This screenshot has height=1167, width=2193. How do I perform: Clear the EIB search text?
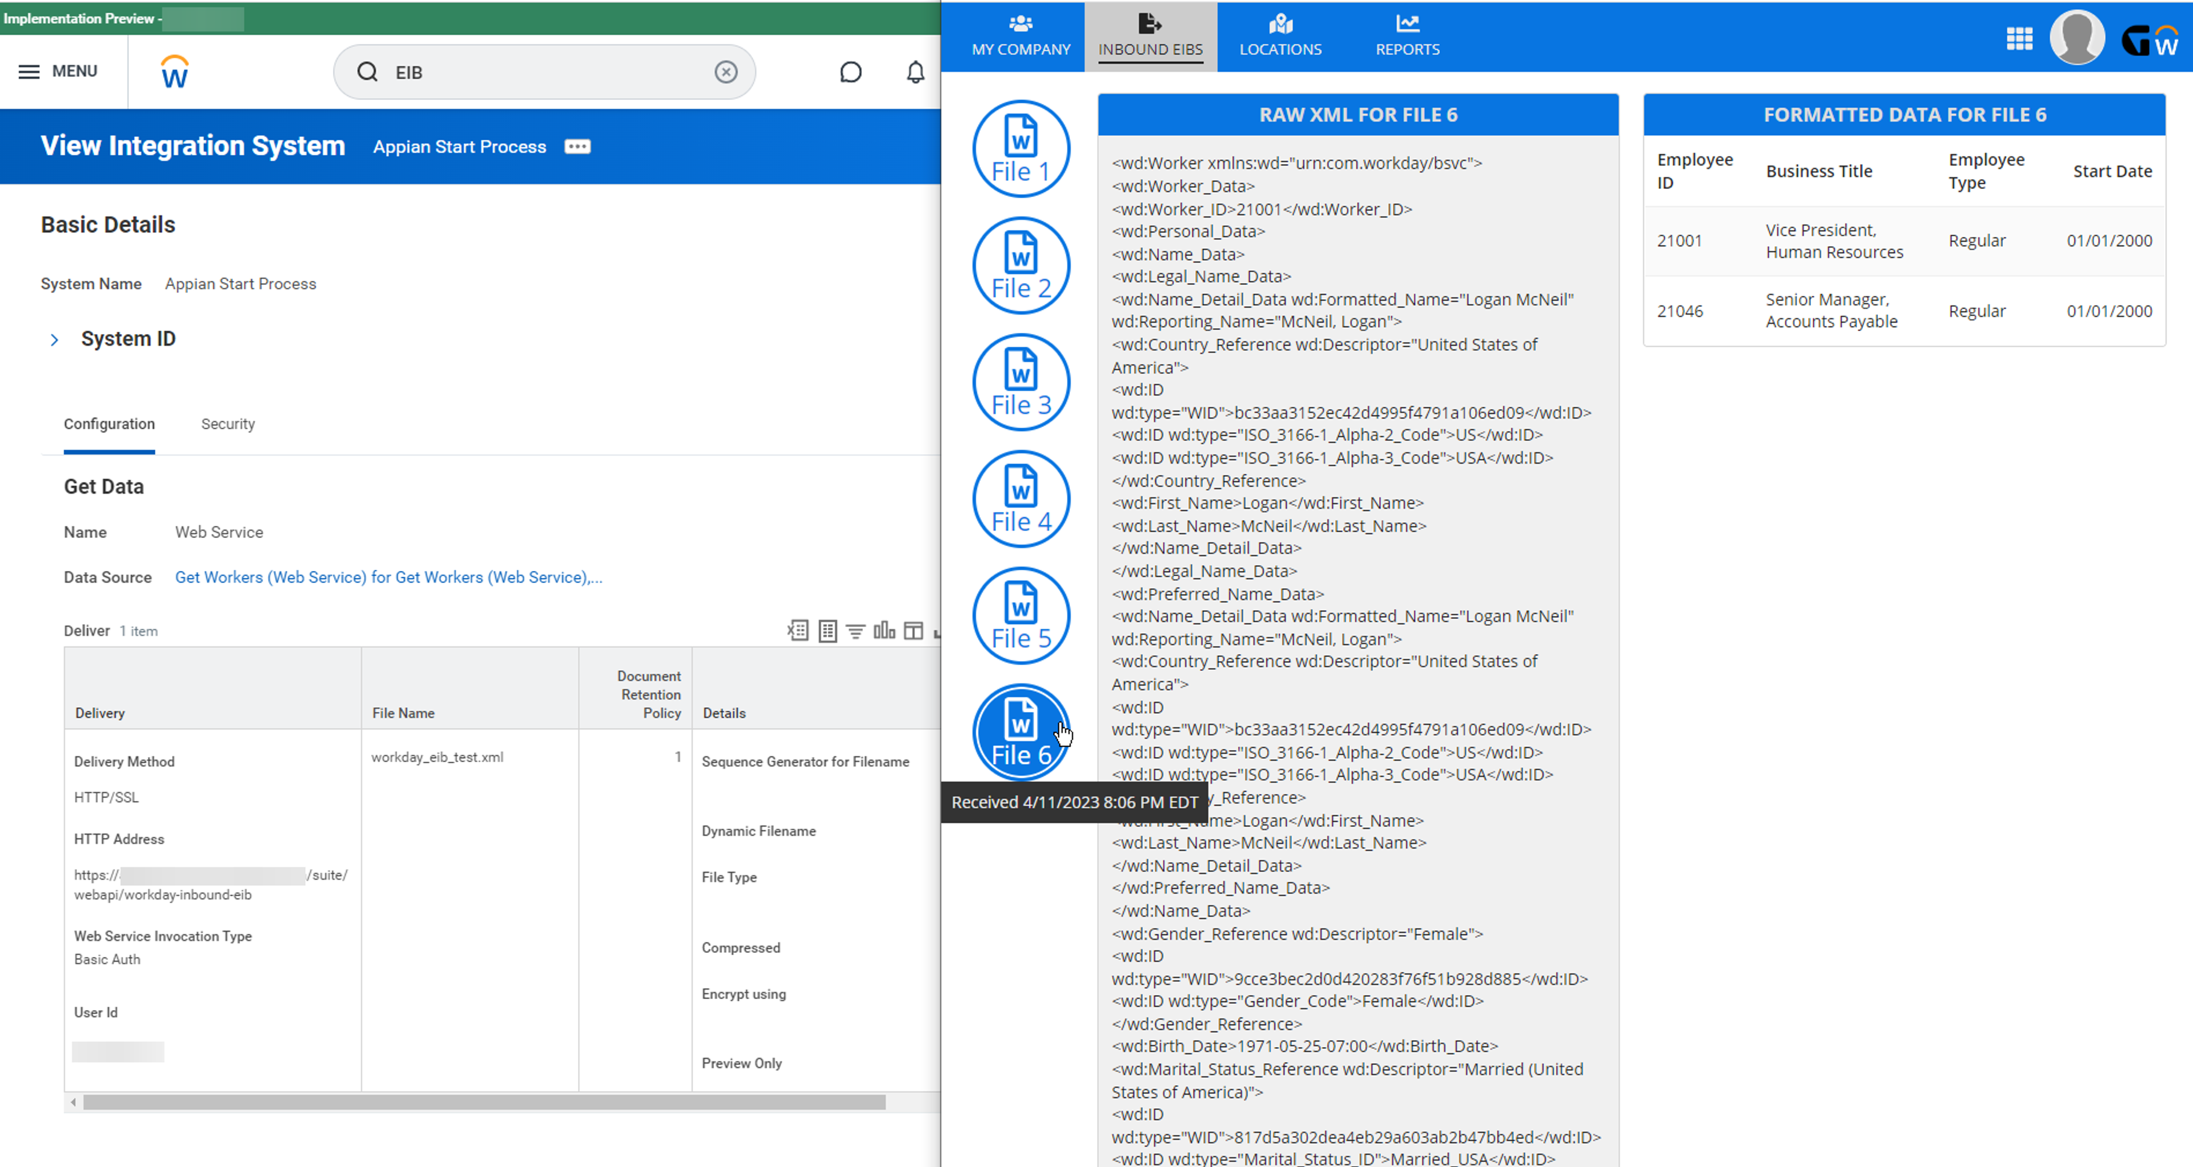(725, 73)
